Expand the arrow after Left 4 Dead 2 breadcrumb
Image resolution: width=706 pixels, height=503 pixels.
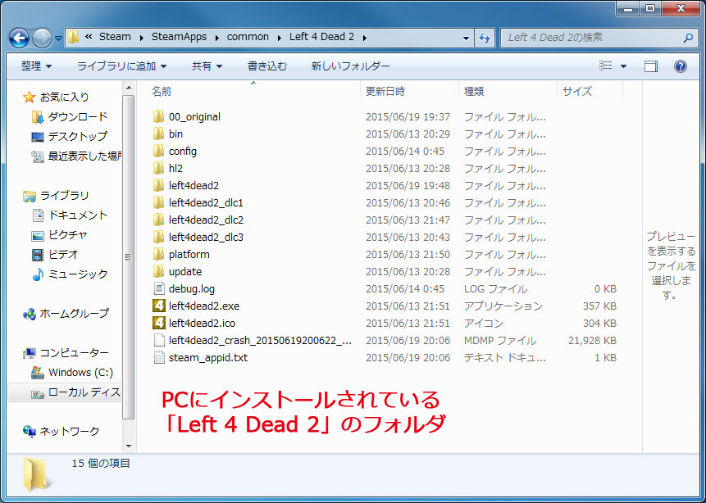[x=365, y=38]
